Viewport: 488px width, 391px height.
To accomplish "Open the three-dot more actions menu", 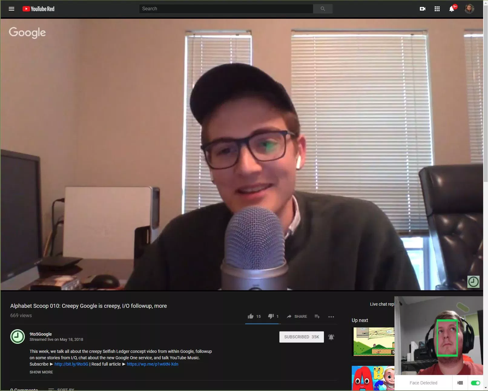I will point(331,317).
